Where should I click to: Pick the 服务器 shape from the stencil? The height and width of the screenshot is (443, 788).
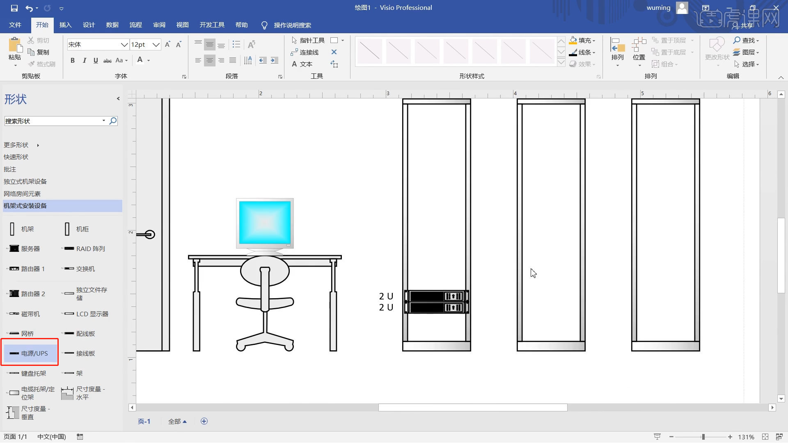tap(26, 248)
